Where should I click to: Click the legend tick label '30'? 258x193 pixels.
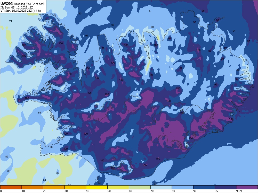[x=66, y=191]
